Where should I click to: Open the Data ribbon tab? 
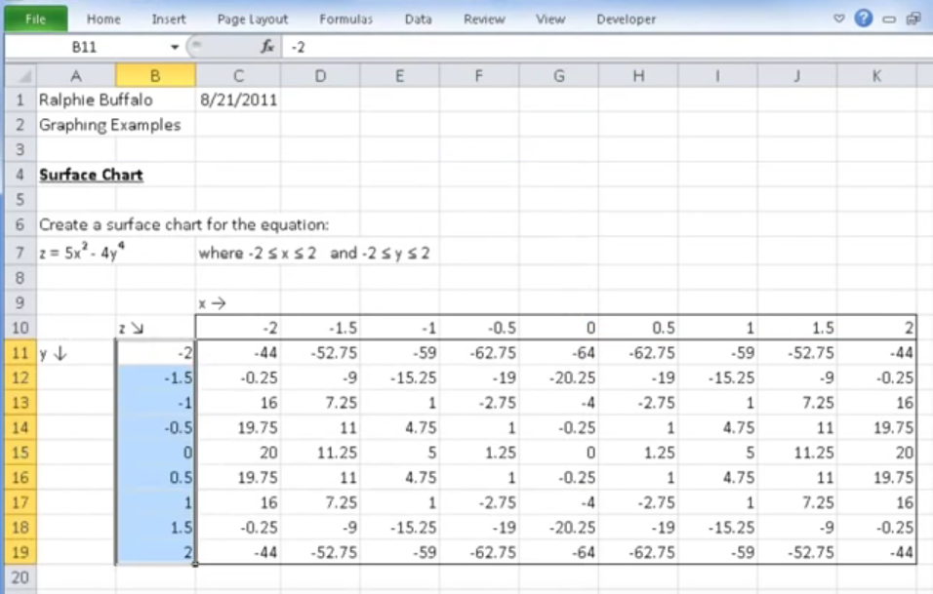[418, 20]
